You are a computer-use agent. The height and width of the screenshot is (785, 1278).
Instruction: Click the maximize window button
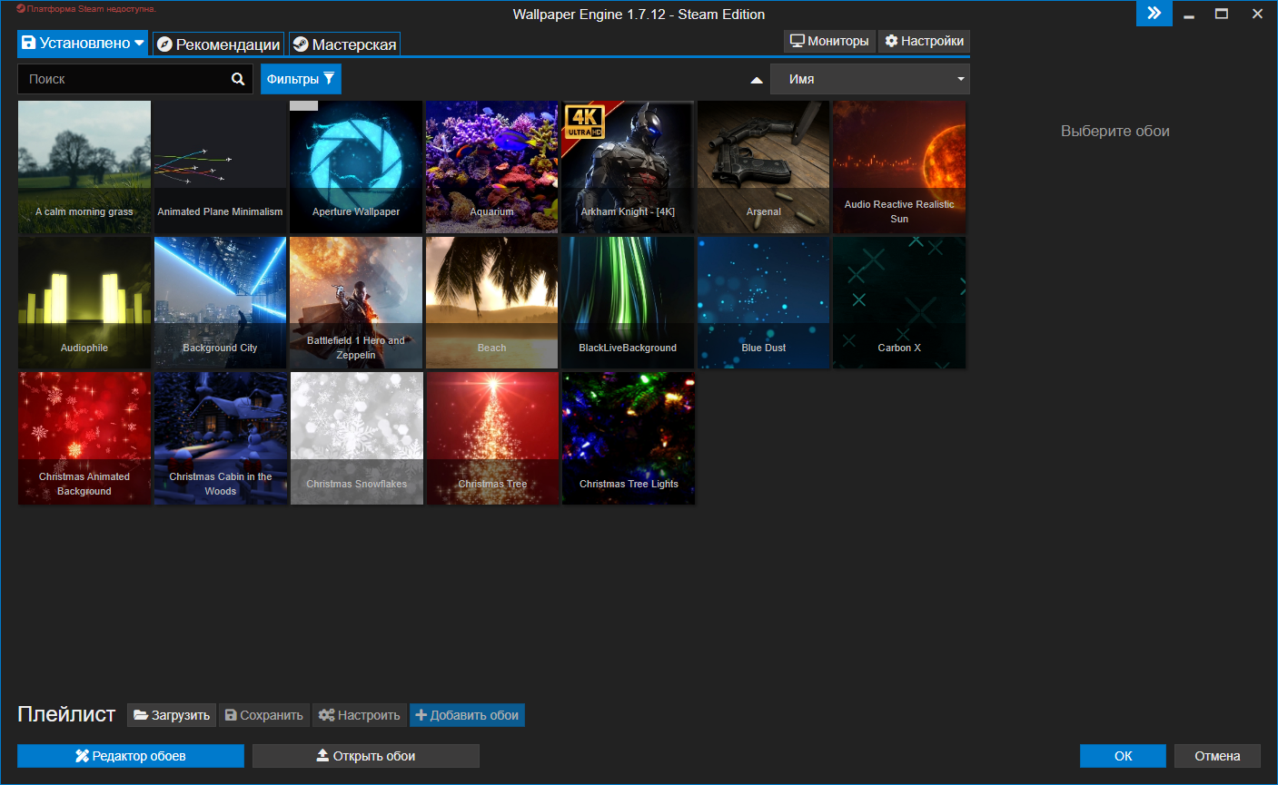pos(1222,13)
